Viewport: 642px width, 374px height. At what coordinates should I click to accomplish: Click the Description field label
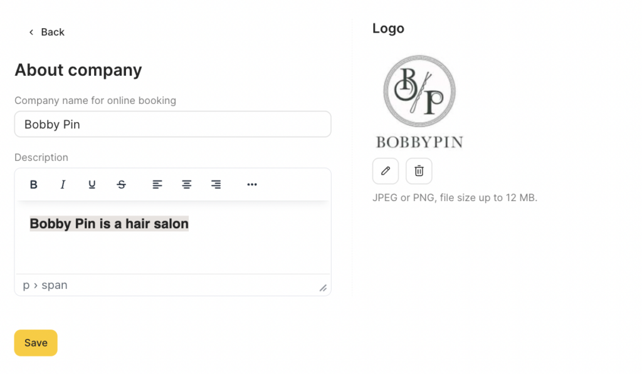click(41, 157)
